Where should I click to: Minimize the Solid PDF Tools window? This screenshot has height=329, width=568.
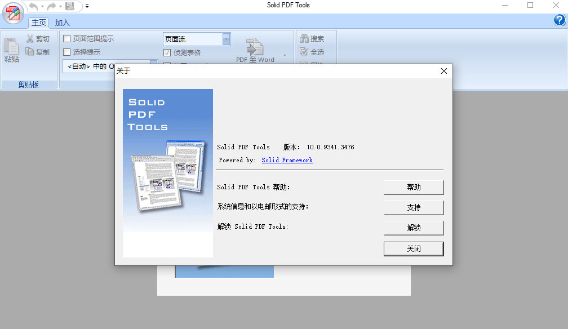click(x=505, y=5)
